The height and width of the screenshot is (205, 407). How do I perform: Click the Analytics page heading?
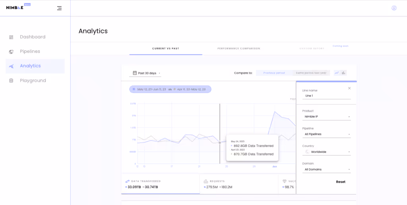[93, 31]
